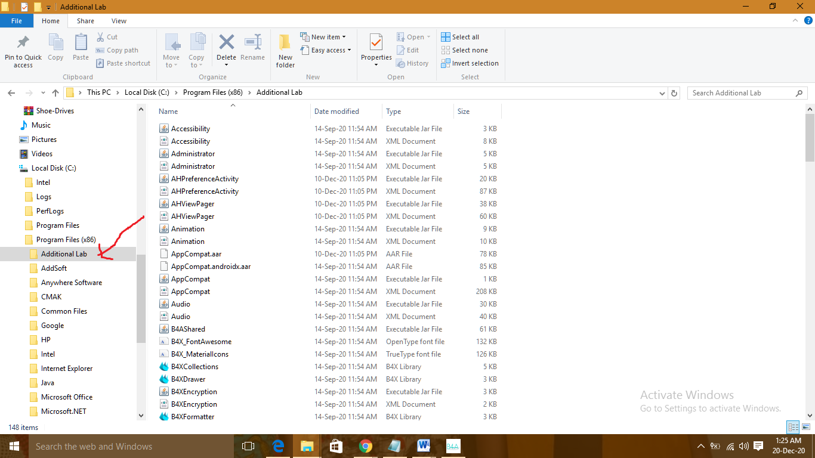Sort by the Size column header

[478, 112]
